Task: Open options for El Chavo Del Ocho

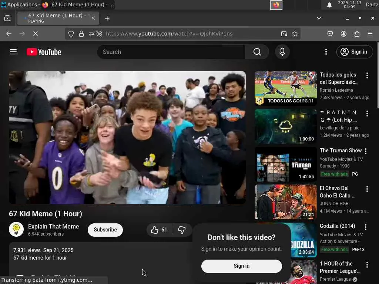Action: [x=367, y=189]
